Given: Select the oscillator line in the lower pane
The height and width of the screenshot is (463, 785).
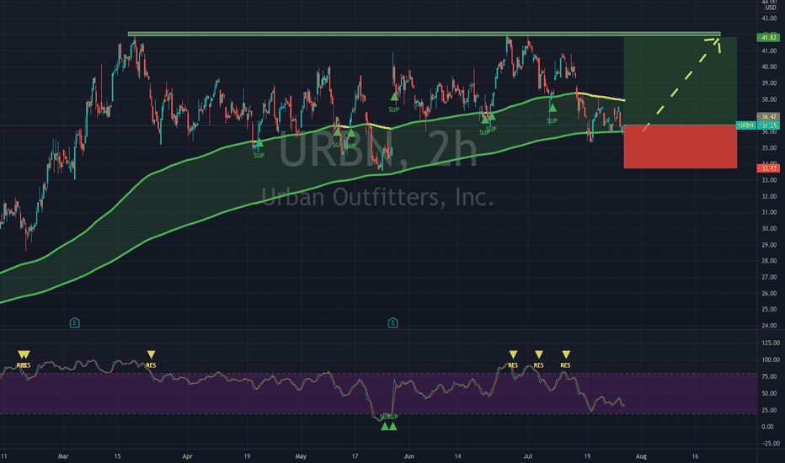Looking at the screenshot, I should click(311, 381).
